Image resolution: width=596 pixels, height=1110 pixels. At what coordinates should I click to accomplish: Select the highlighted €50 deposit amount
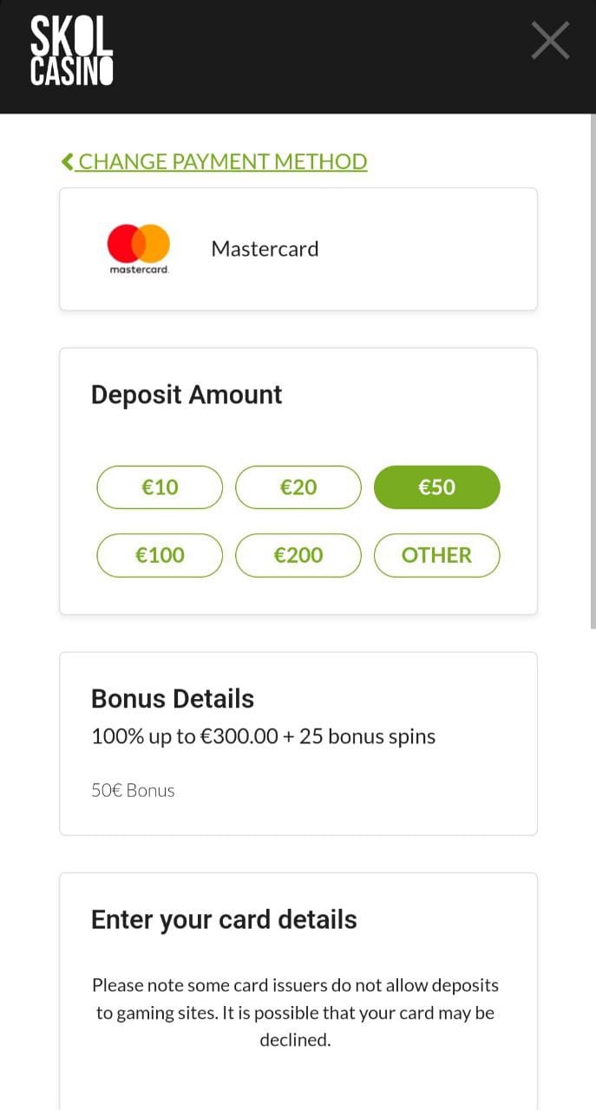[436, 487]
